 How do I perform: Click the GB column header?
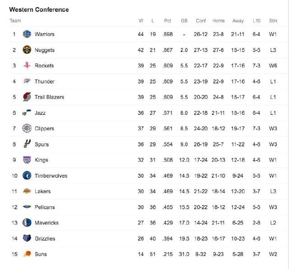point(184,21)
